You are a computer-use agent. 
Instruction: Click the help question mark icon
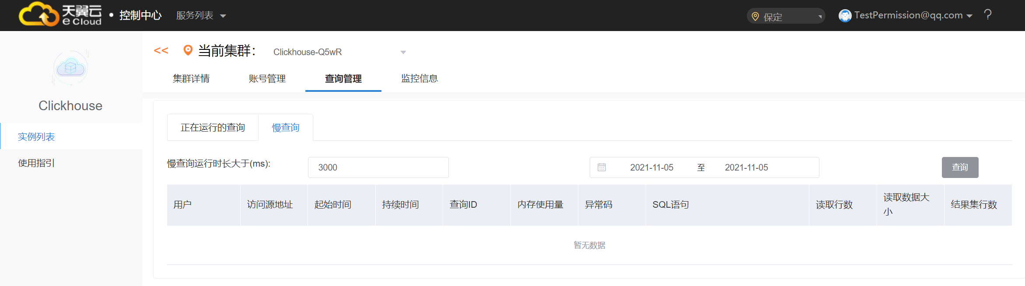[x=987, y=15]
